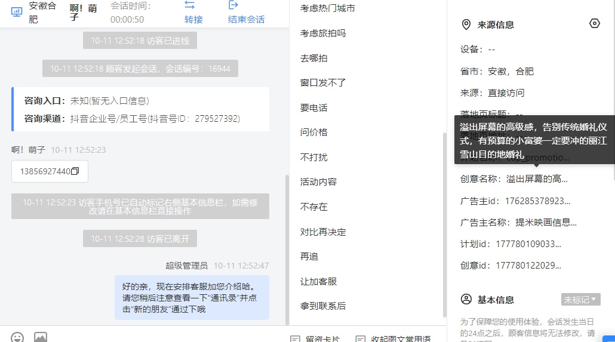Click the quick phrases list scrollbar
Screen dimensions: 615x342
(444, 225)
